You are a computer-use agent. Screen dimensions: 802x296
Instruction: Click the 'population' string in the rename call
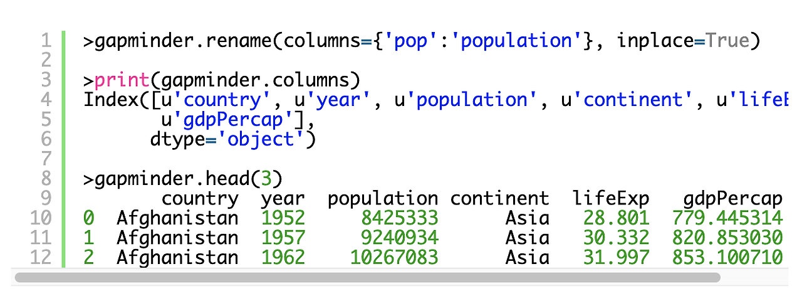[x=520, y=41]
